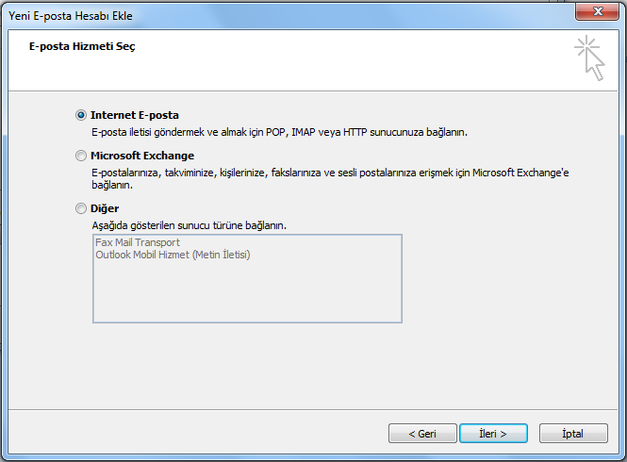Screen dimensions: 627x462
Task: Click the Exchange'e bağlanın description text
Action: tap(330, 179)
